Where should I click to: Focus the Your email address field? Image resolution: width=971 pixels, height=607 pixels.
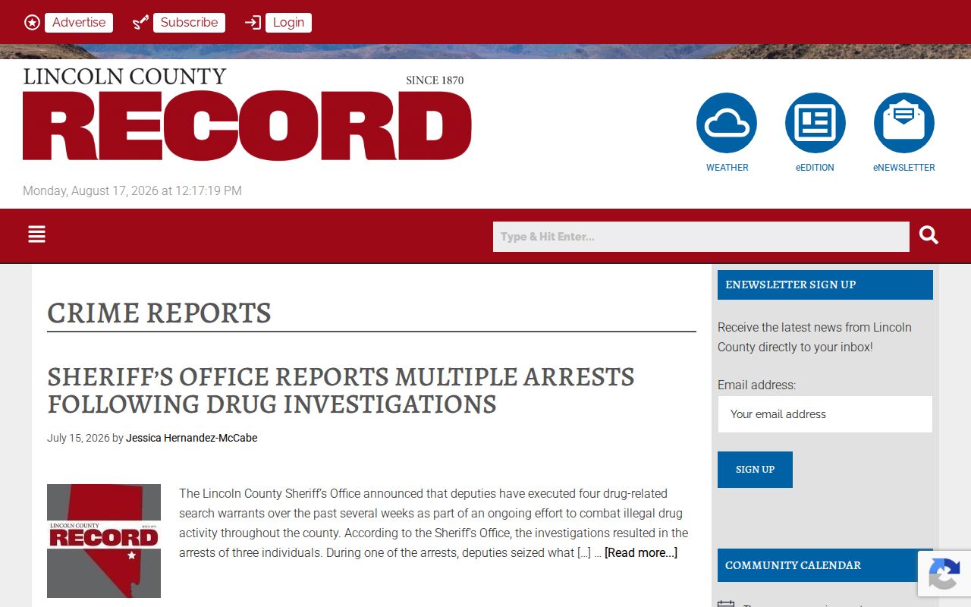(x=825, y=414)
